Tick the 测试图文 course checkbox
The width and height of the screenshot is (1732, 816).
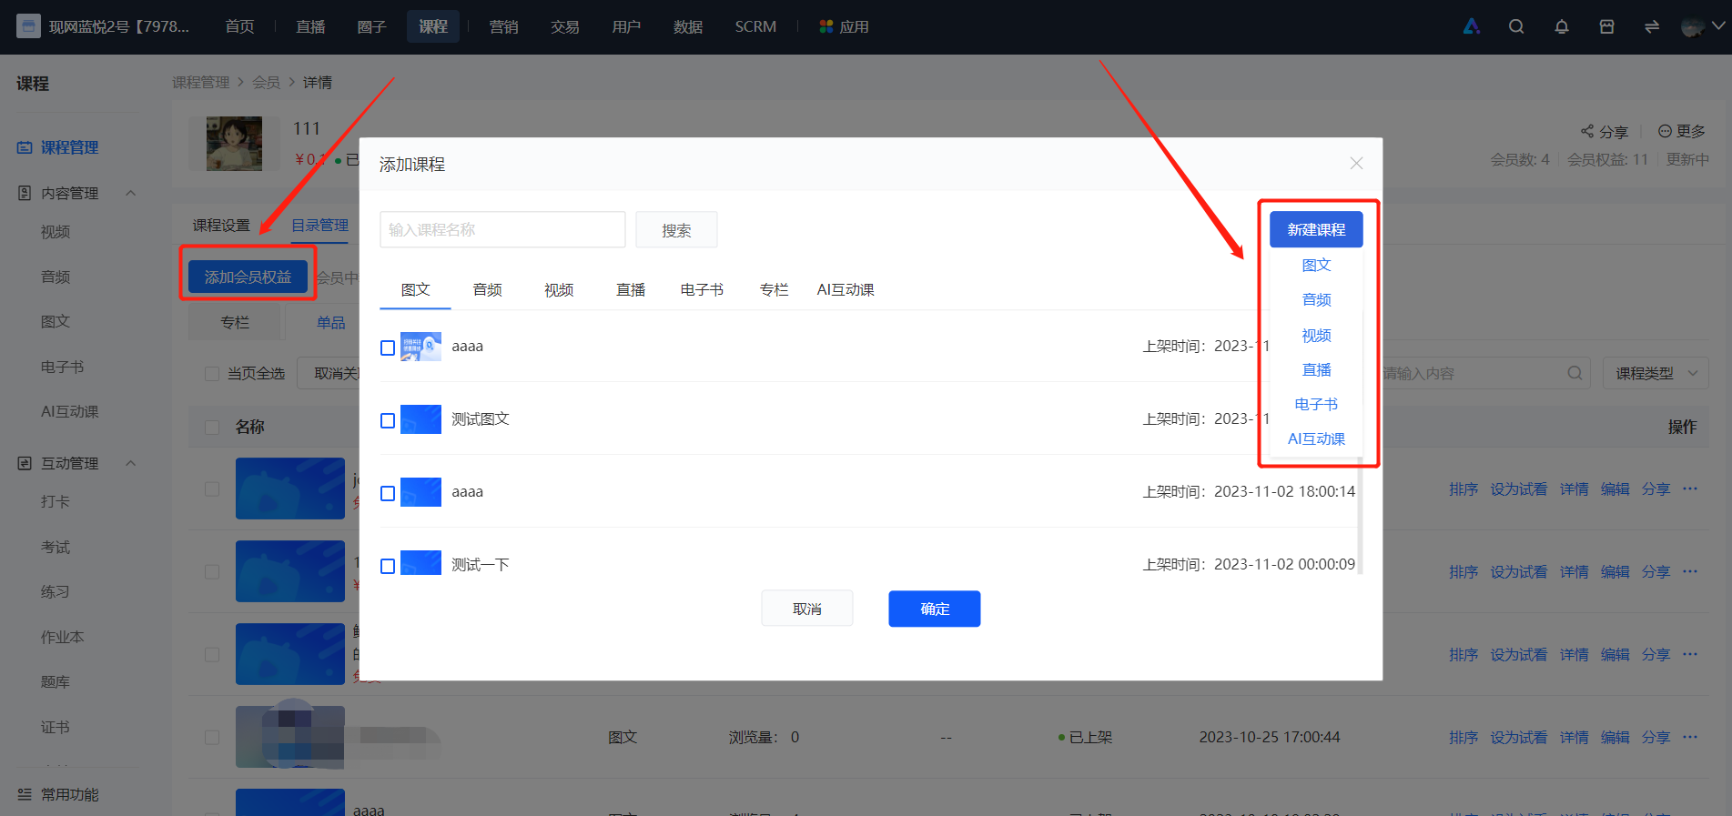388,420
